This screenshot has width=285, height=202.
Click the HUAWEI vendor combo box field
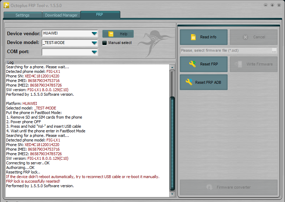70,33
